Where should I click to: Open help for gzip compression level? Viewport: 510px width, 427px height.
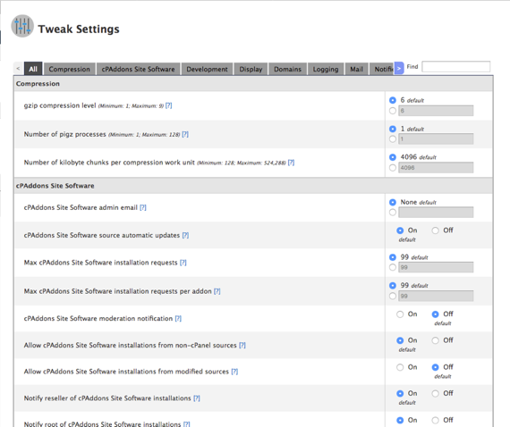tap(168, 105)
